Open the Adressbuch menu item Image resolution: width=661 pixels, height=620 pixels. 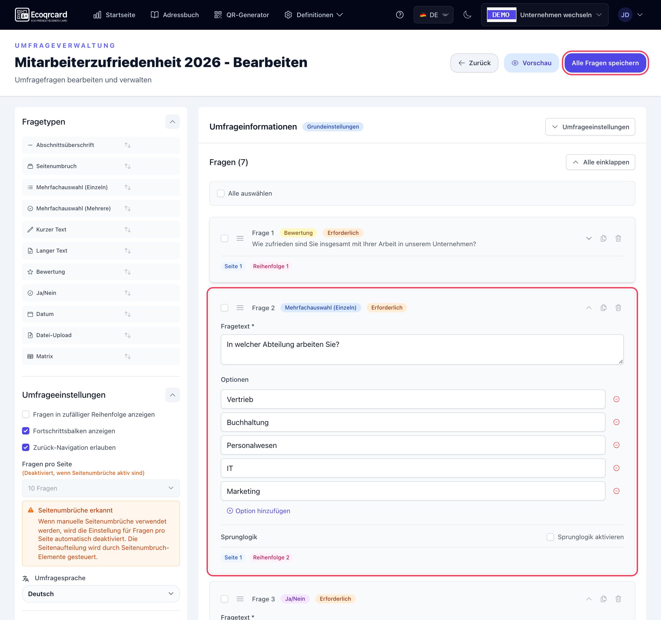click(175, 15)
